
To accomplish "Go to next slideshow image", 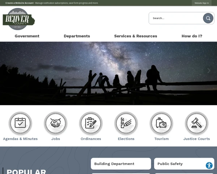I will click(x=209, y=71).
